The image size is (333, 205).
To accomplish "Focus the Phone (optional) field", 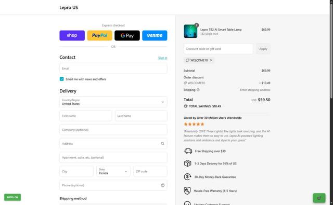I will click(x=113, y=185).
